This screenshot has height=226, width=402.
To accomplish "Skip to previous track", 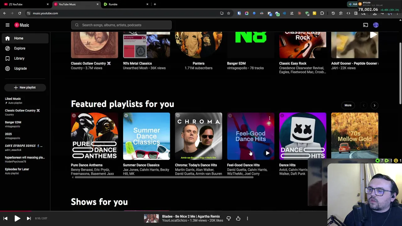I will (5, 218).
